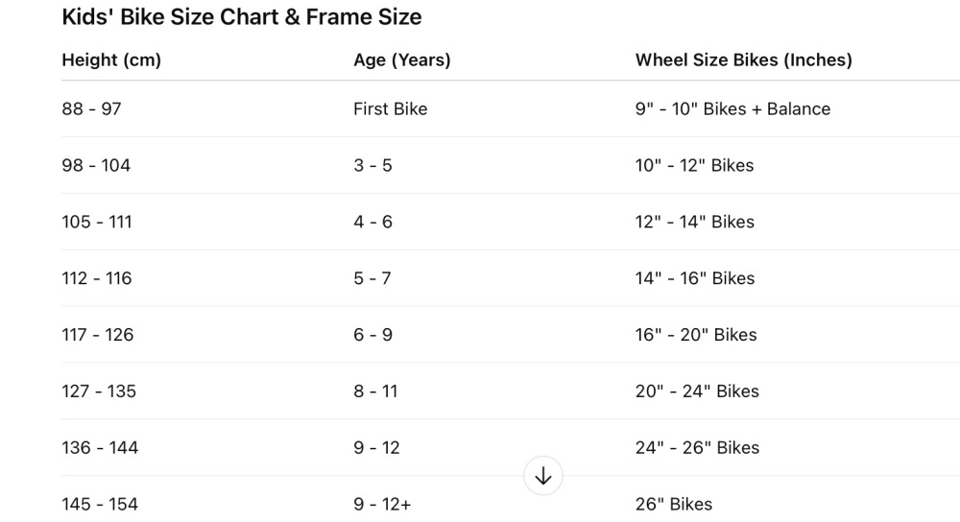The width and height of the screenshot is (960, 522).
Task: Select the 112 - 116 height cell
Action: coord(97,278)
